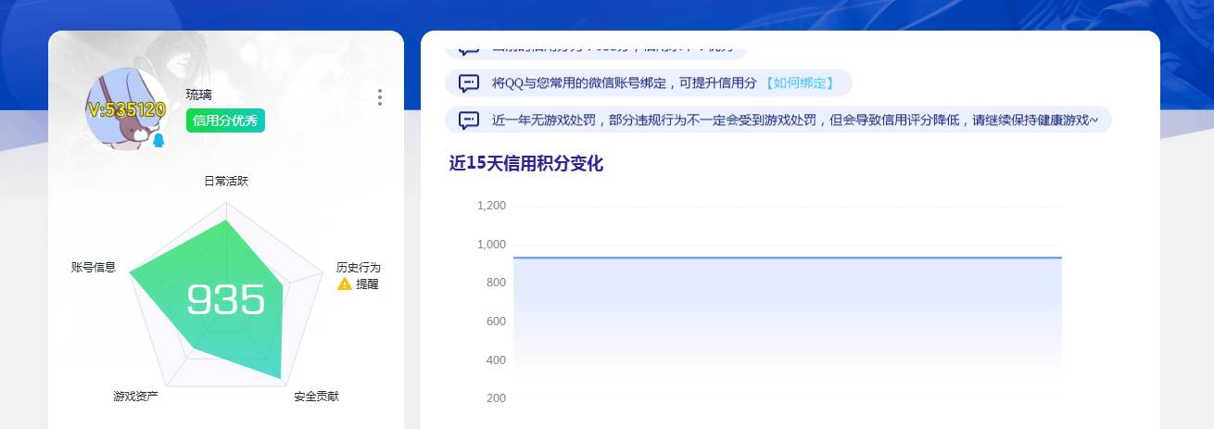This screenshot has width=1214, height=429.
Task: Select the 历史行为 radar axis label
Action: [358, 267]
